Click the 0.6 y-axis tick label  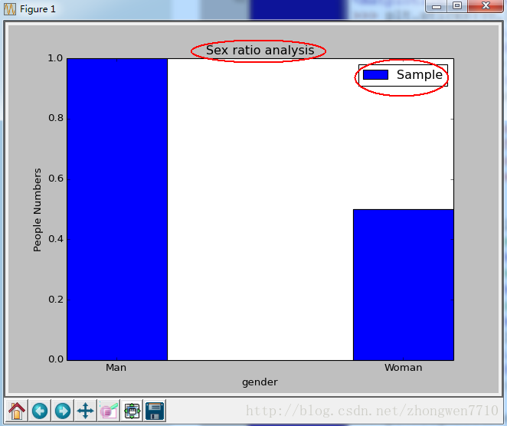pos(55,179)
